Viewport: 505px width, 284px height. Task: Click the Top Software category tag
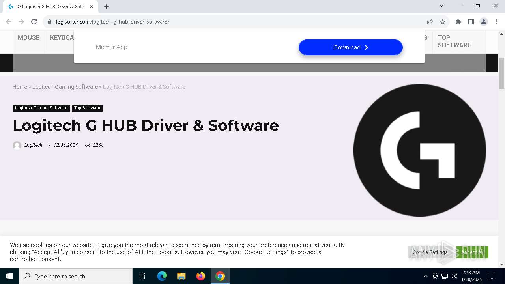(87, 108)
